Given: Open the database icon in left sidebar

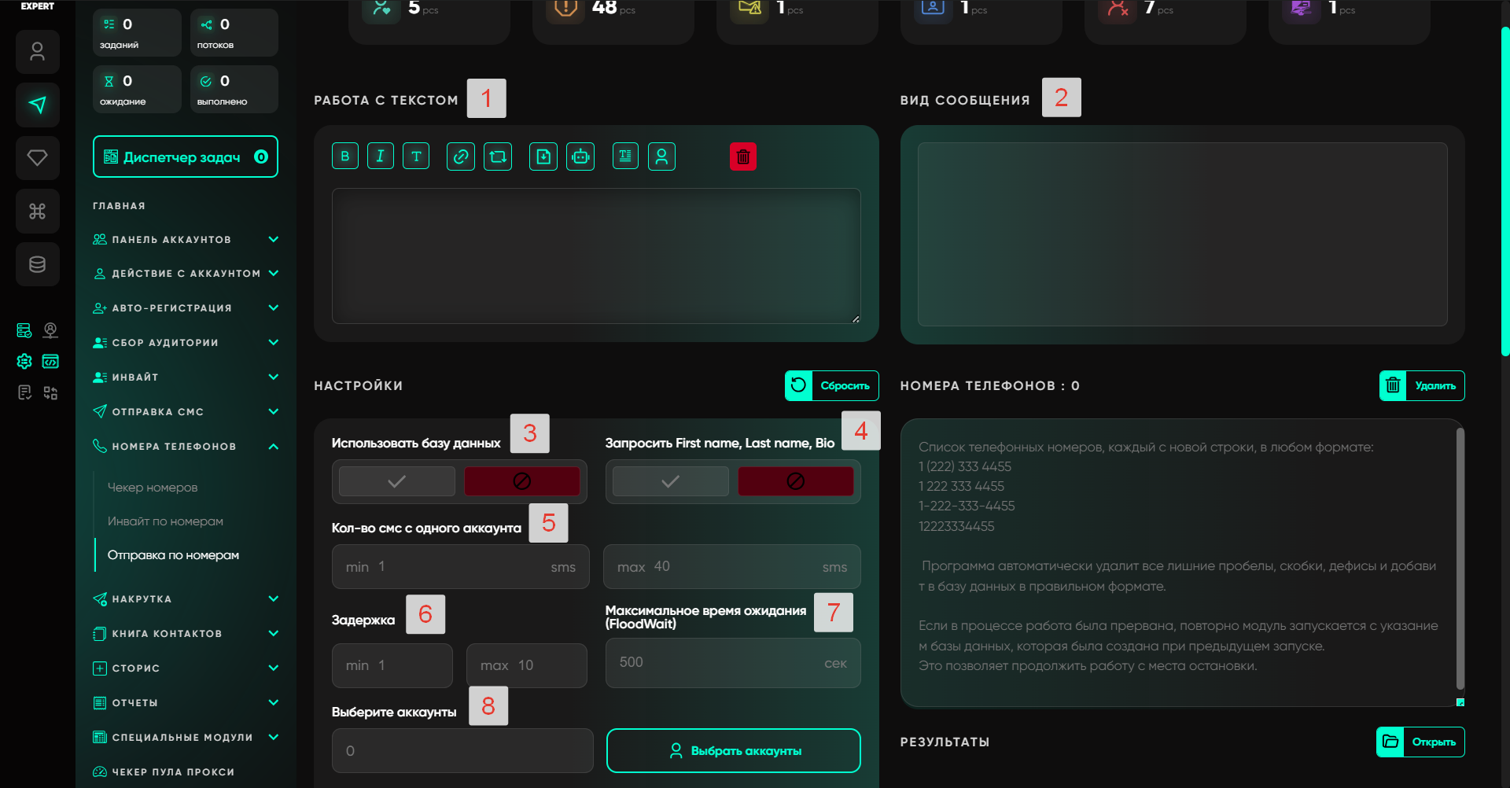Looking at the screenshot, I should pyautogui.click(x=37, y=264).
